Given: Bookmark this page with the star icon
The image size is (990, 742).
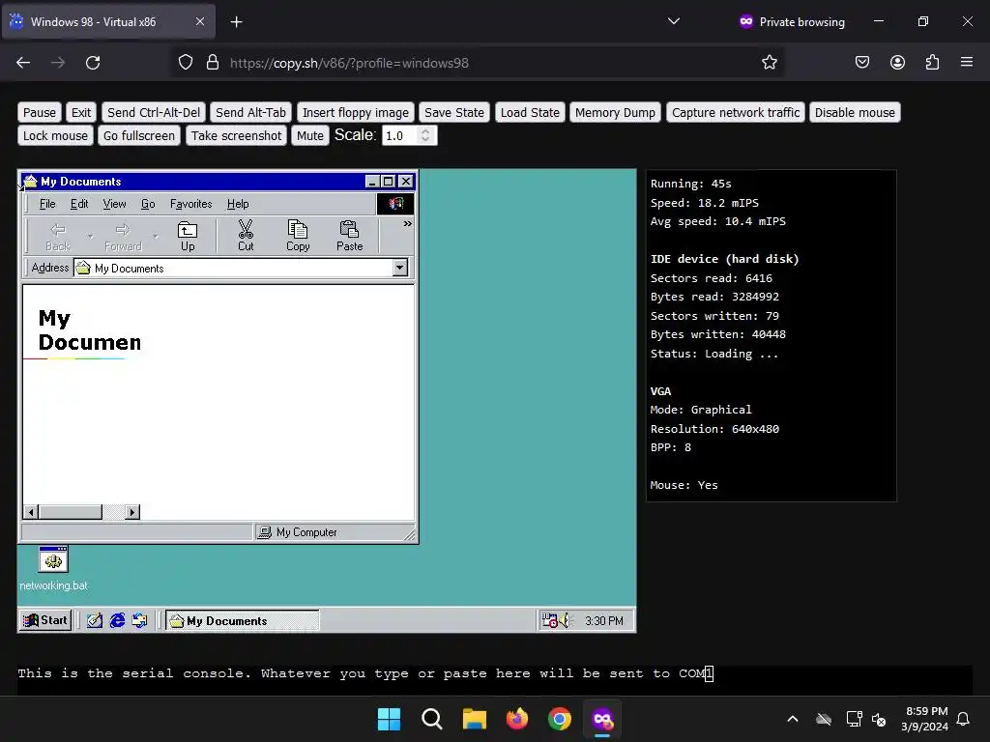Looking at the screenshot, I should (769, 63).
